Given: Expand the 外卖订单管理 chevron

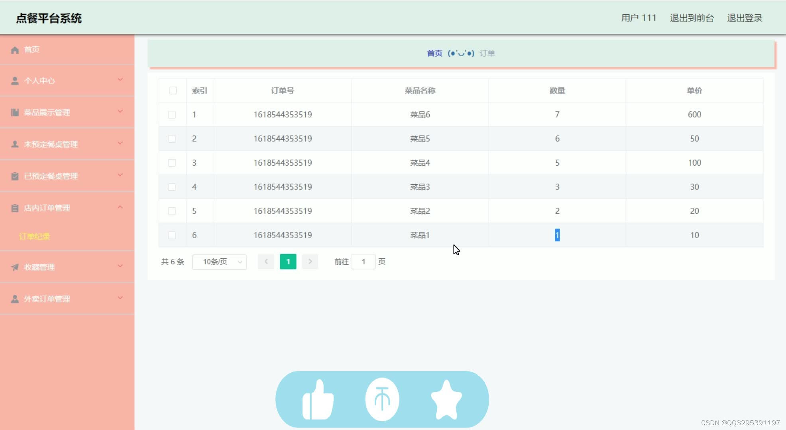Looking at the screenshot, I should pos(120,298).
